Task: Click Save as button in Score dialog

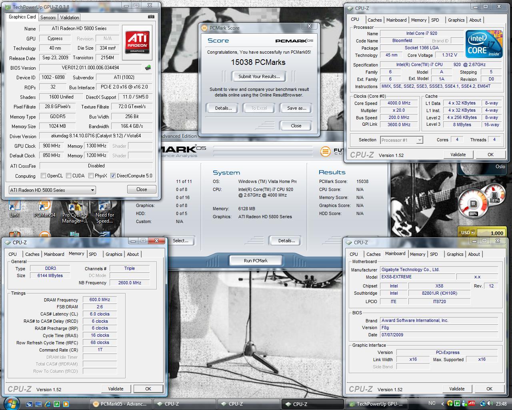Action: [x=296, y=108]
